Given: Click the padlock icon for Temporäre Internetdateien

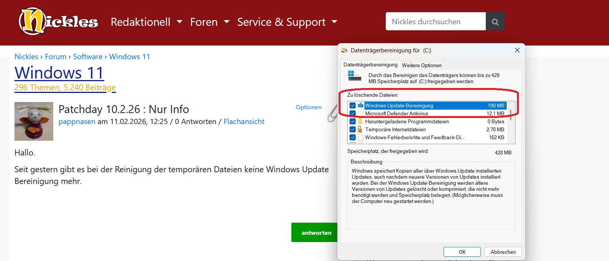Looking at the screenshot, I should [360, 129].
